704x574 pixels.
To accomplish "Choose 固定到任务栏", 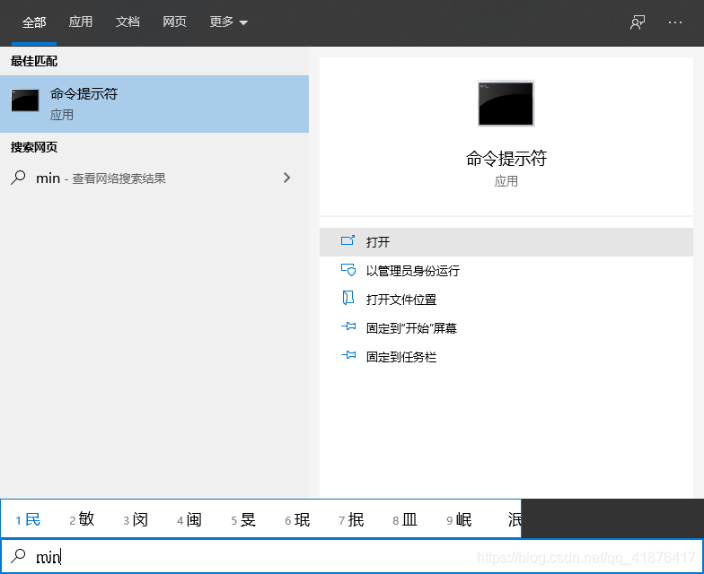I will click(506, 357).
